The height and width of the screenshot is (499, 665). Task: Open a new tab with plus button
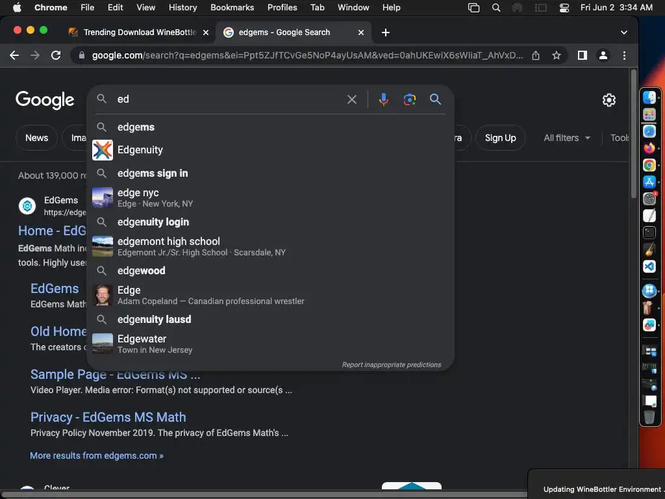point(386,32)
